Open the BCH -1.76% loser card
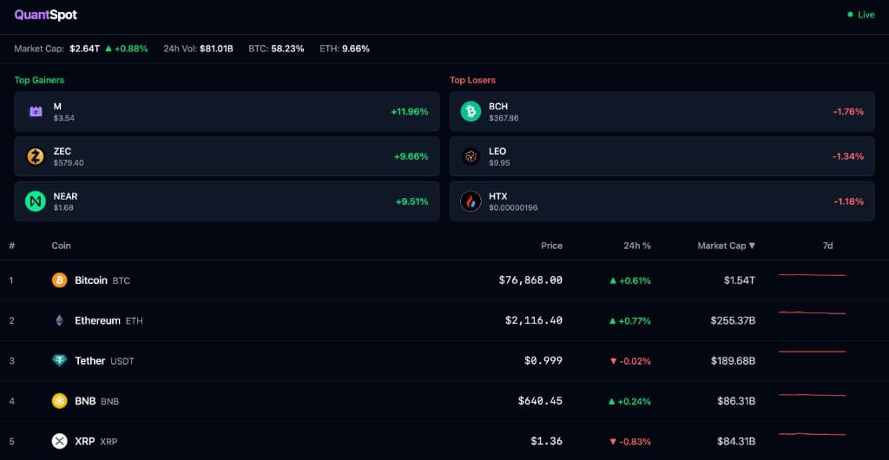The height and width of the screenshot is (460, 889). click(662, 112)
